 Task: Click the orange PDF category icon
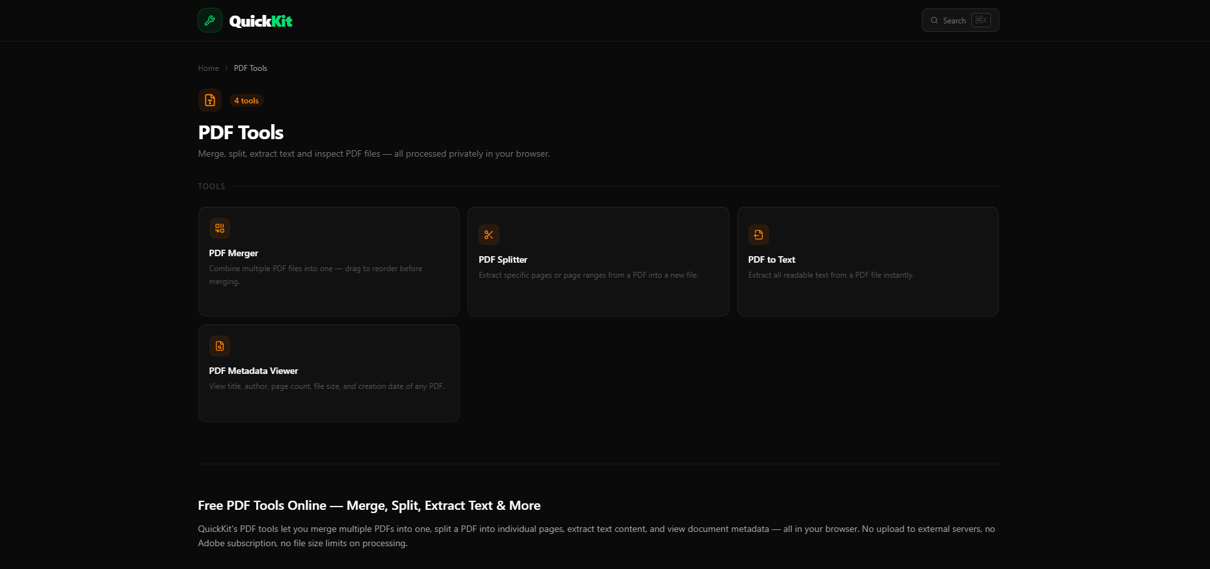tap(210, 100)
